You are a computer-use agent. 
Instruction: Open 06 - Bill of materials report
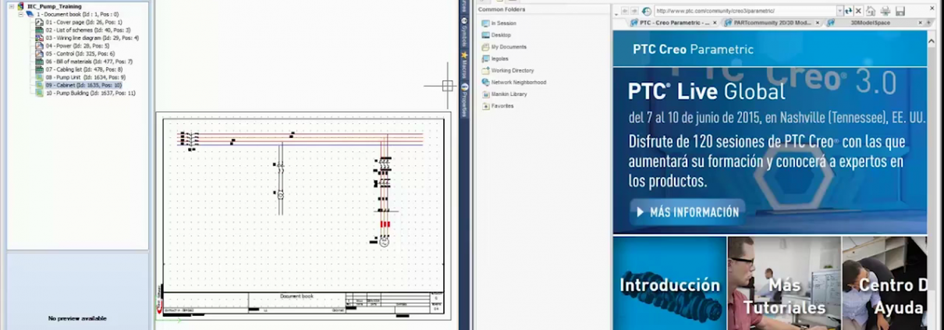pos(89,61)
